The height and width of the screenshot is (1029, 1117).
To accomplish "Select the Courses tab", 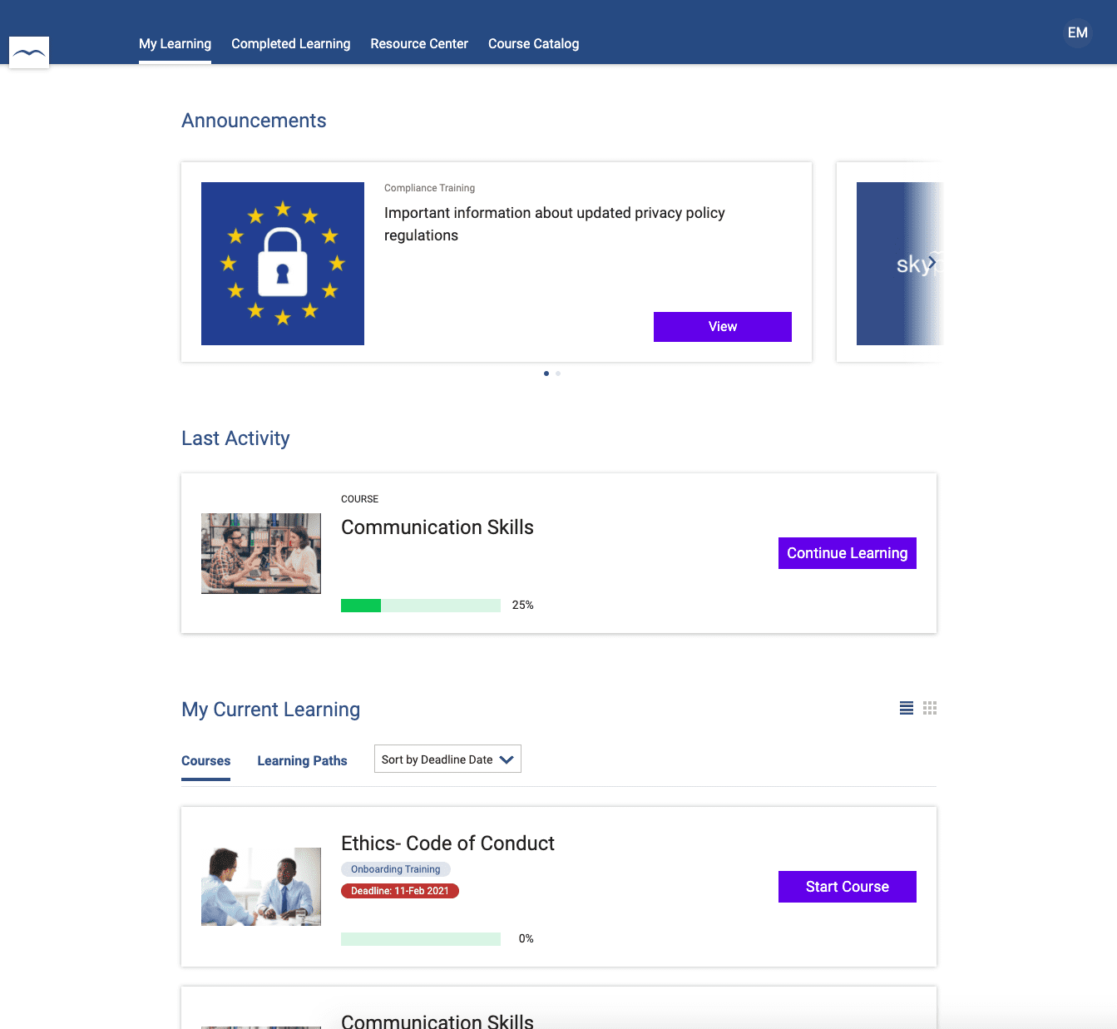I will point(205,761).
